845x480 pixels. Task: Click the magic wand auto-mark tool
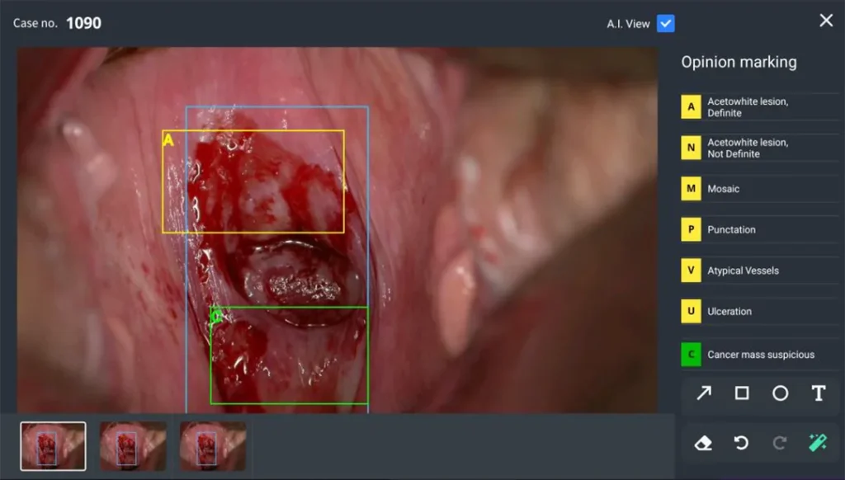coord(818,443)
